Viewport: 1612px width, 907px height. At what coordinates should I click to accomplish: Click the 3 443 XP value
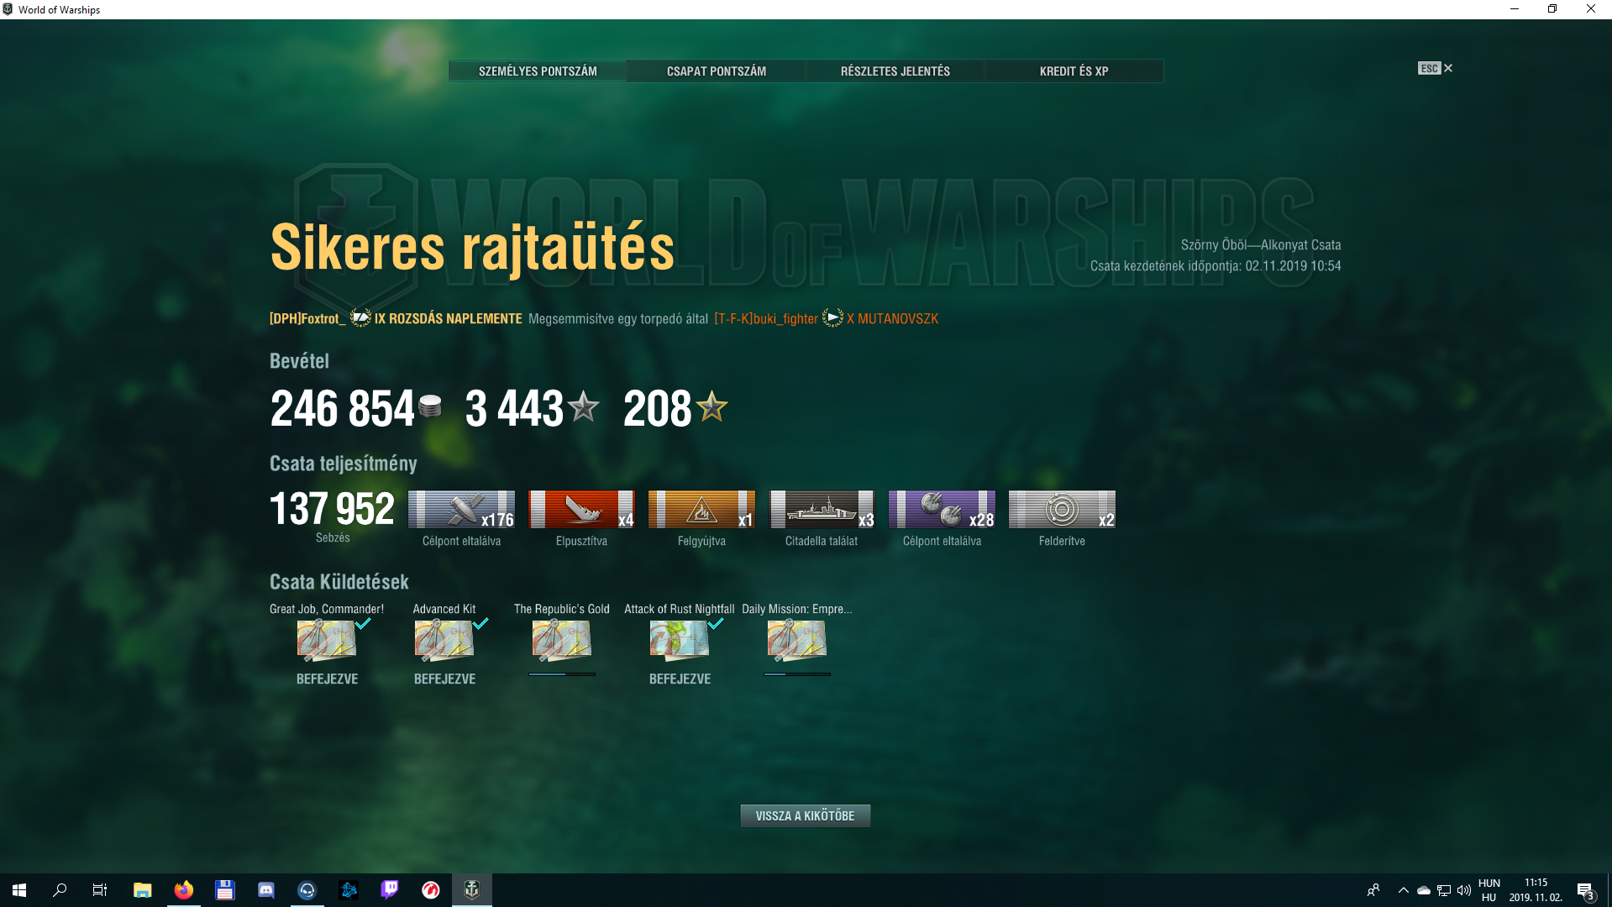click(x=515, y=408)
